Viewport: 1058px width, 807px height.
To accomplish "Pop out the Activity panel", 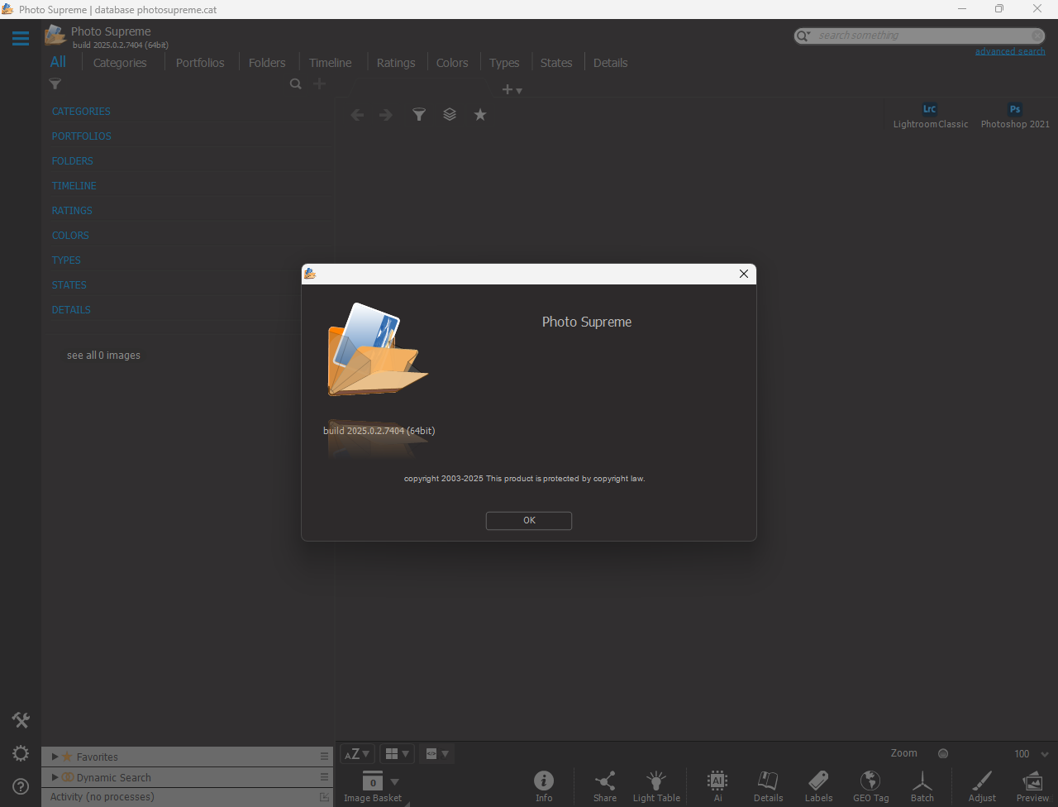I will tap(324, 797).
